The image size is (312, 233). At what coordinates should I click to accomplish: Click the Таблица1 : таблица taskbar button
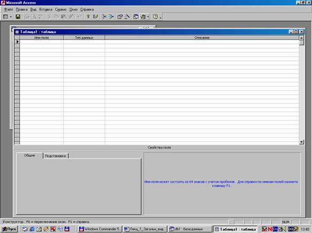[236, 229]
